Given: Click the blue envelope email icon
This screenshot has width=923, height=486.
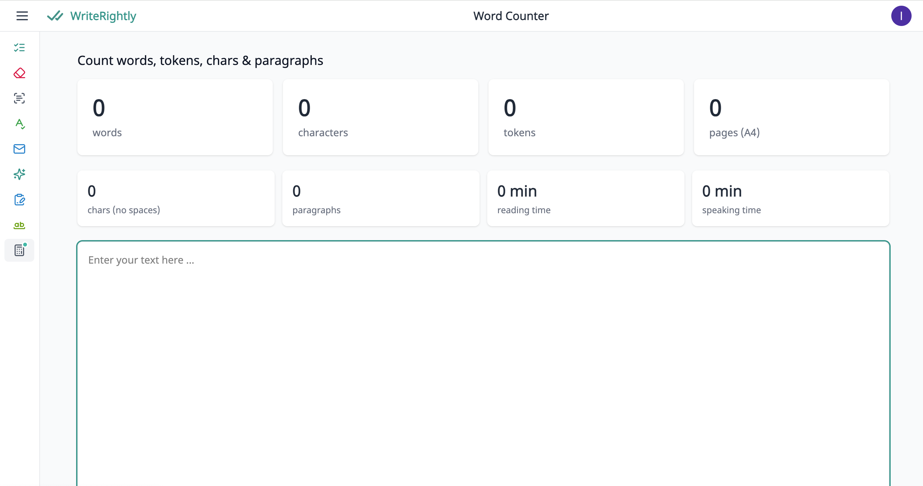Looking at the screenshot, I should (19, 149).
